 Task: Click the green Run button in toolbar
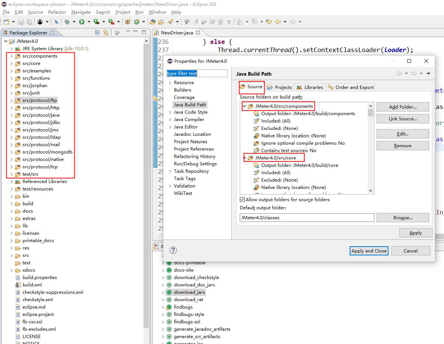coord(81,22)
